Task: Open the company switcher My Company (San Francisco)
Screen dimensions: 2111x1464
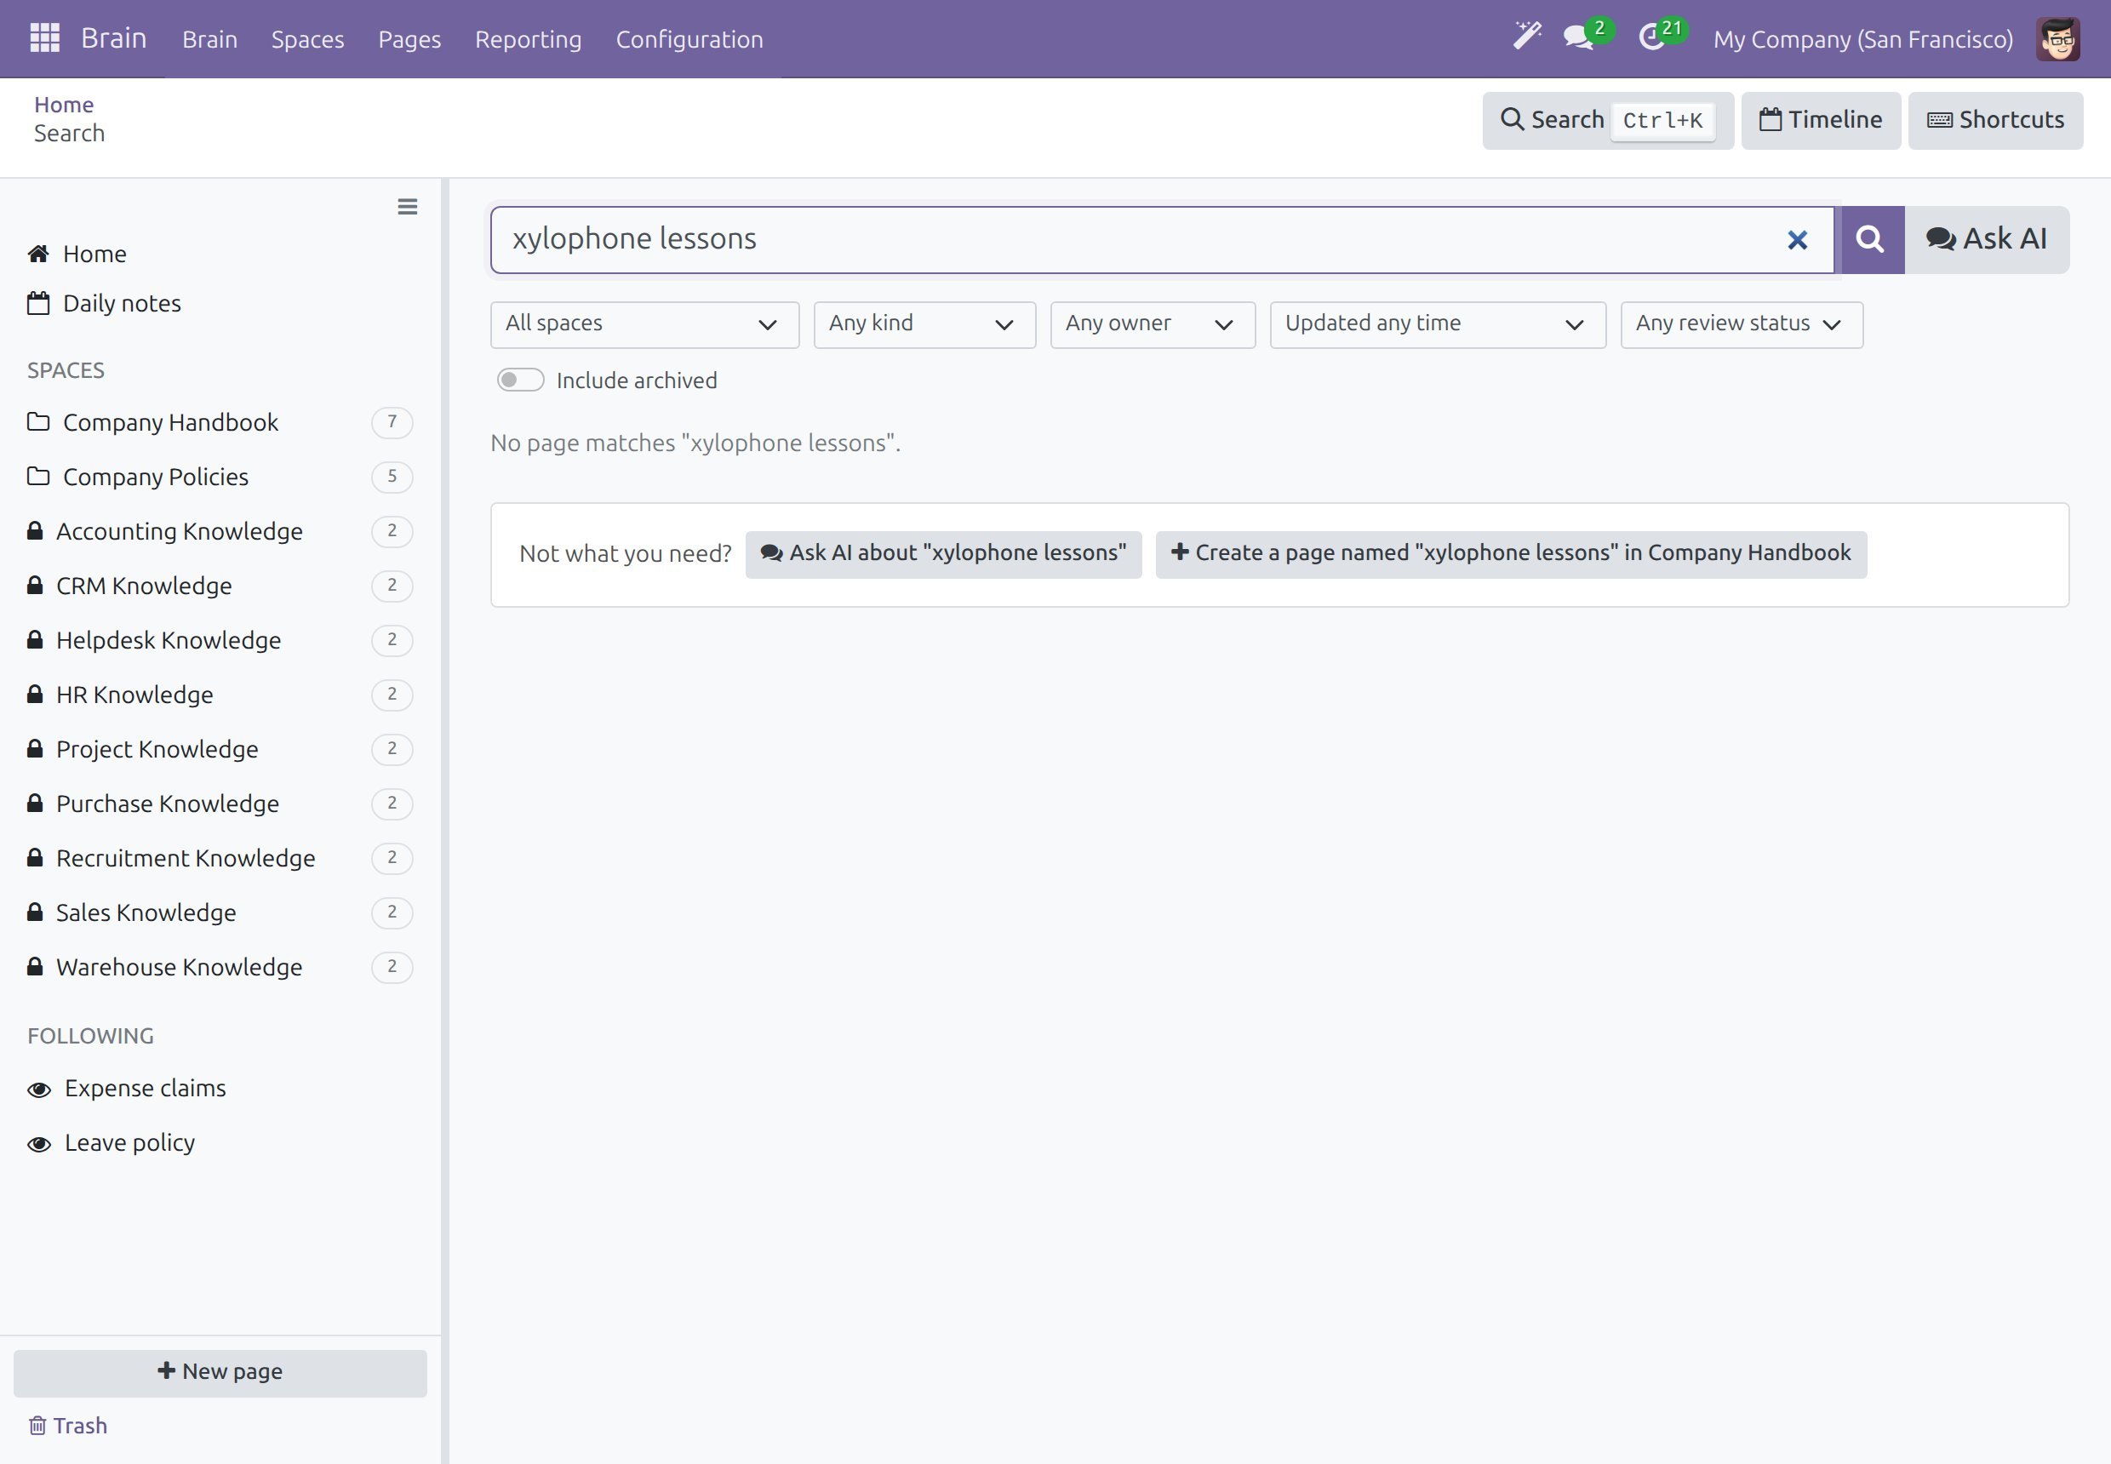Action: click(x=1862, y=39)
